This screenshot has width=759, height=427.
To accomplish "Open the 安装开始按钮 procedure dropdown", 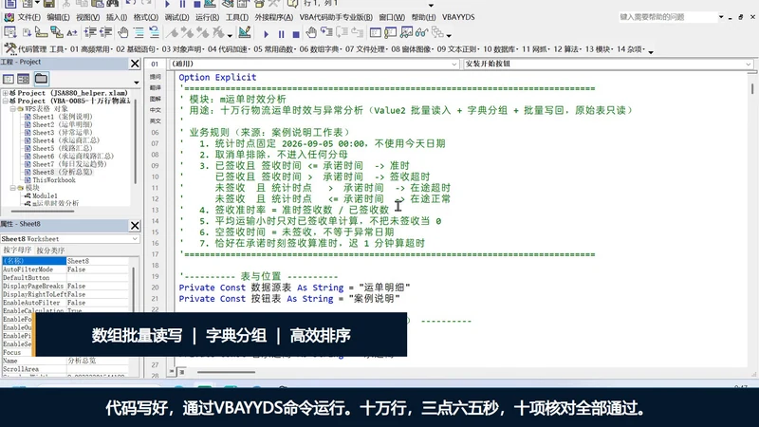I will pos(749,64).
